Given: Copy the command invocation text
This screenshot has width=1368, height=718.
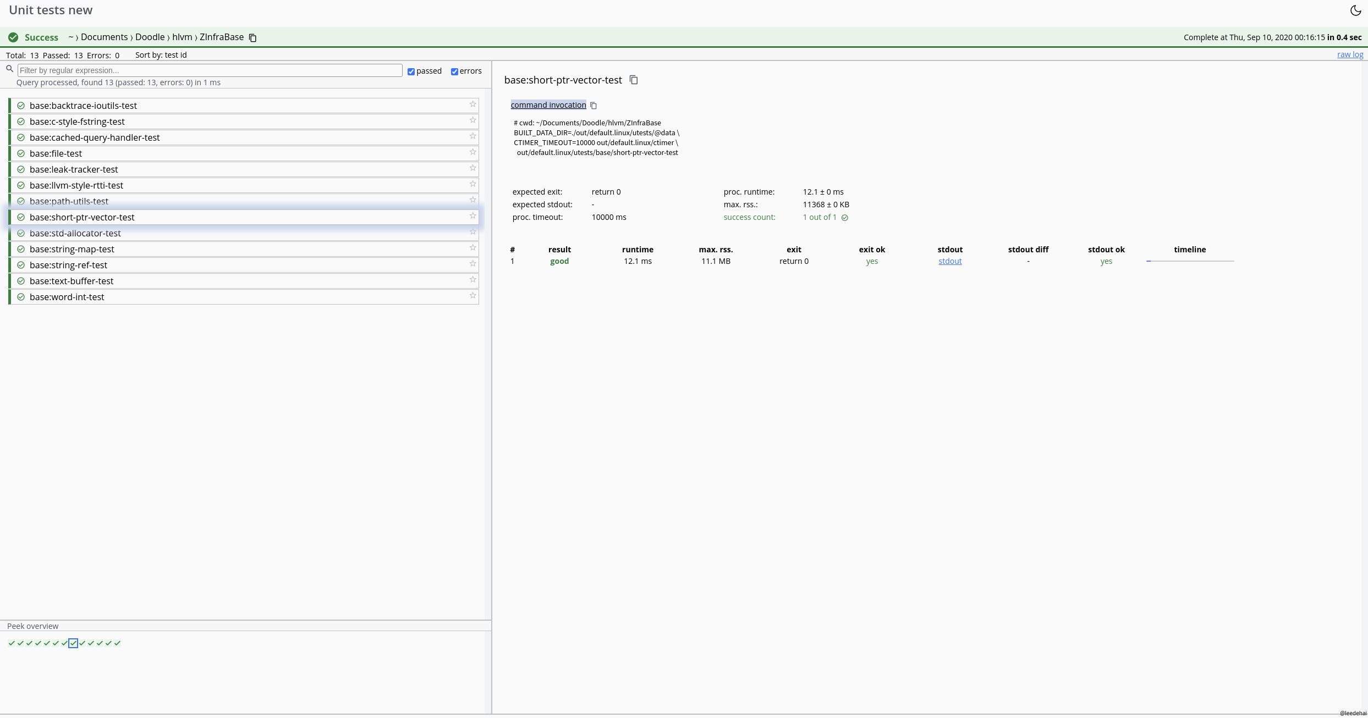Looking at the screenshot, I should [594, 105].
